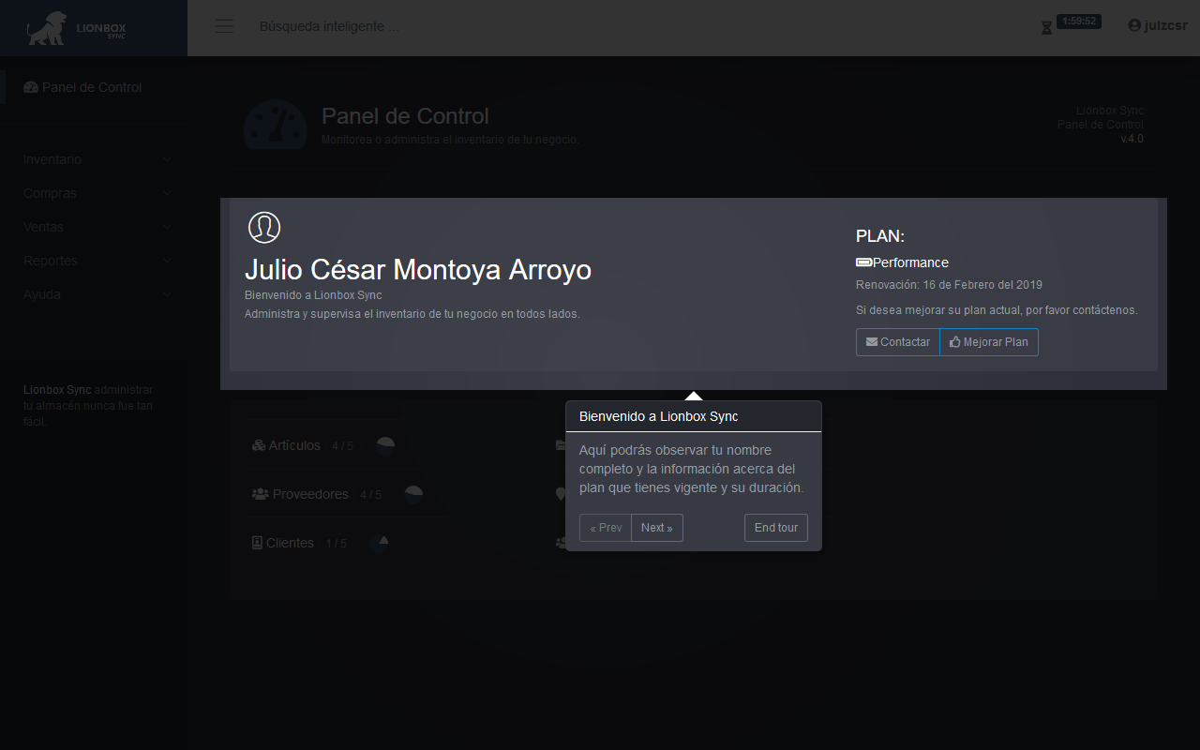Click the user profile avatar icon
The width and height of the screenshot is (1200, 750).
click(264, 228)
